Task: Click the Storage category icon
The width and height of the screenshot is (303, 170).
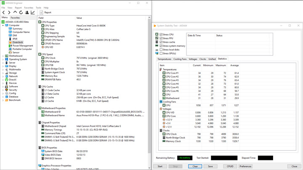Action: [7, 73]
